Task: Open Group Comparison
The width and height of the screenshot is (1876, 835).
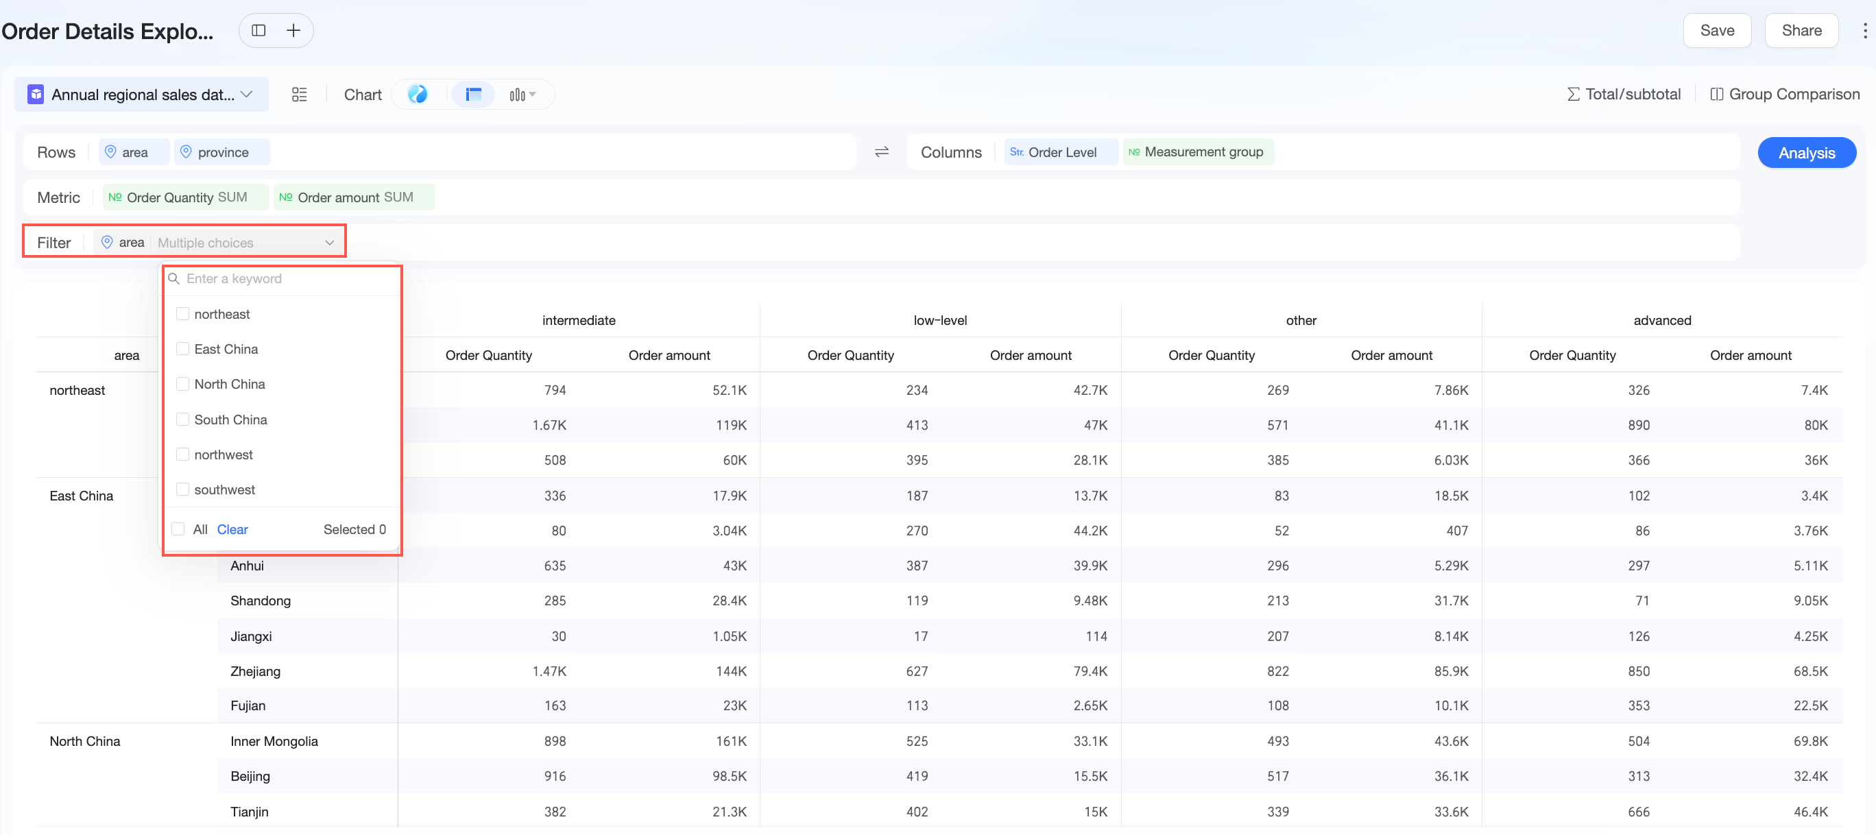Action: (1785, 94)
